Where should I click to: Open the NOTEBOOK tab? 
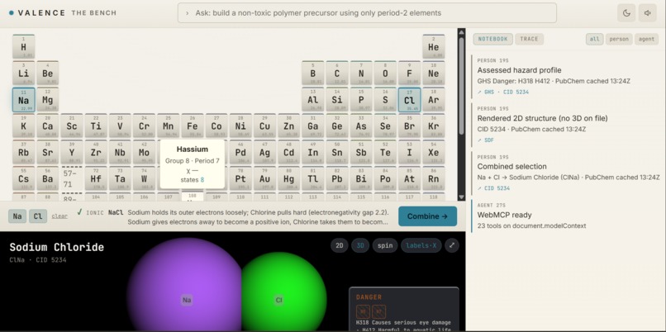coord(493,39)
